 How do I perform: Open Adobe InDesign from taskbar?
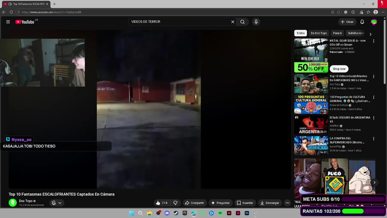click(238, 213)
